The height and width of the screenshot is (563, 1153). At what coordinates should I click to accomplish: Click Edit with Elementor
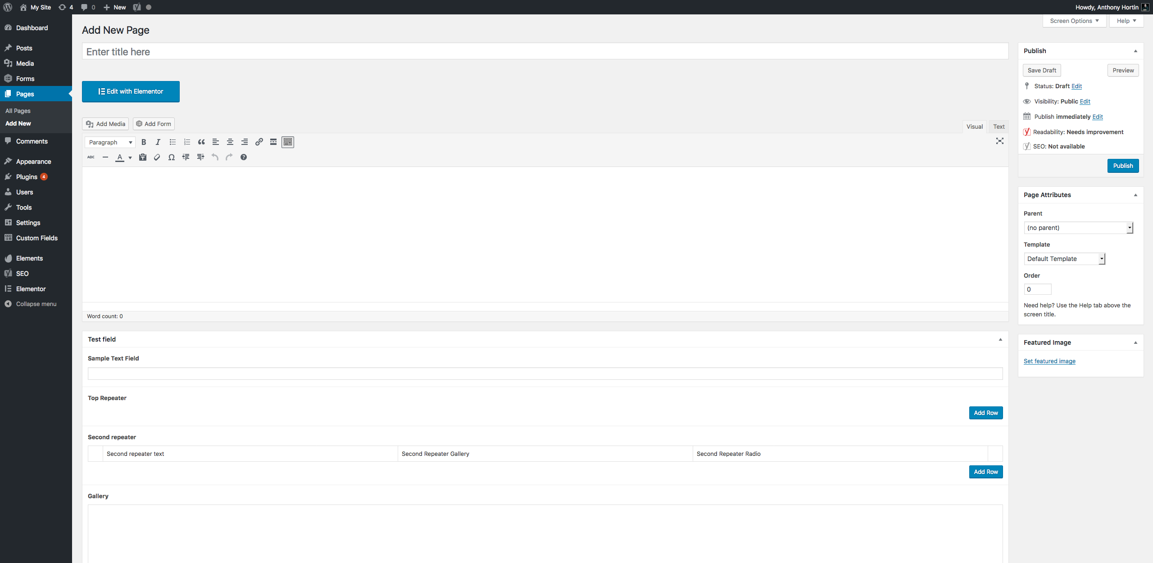[x=131, y=91]
